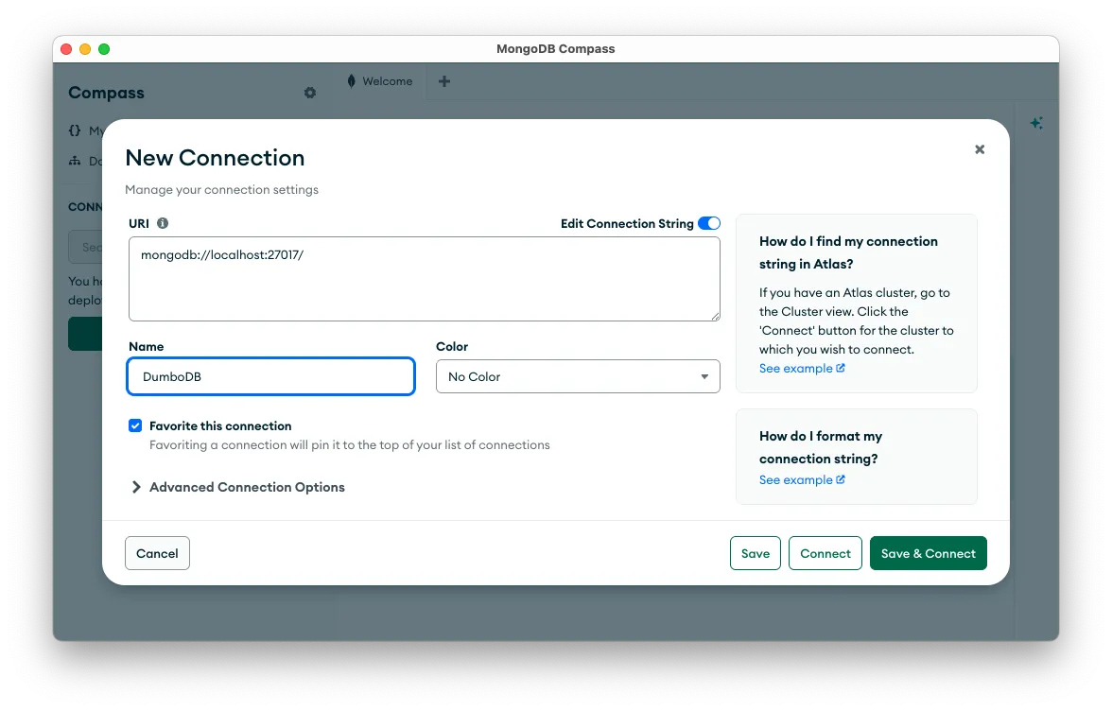
Task: Uncheck Favorite this connection checkbox
Action: (134, 425)
